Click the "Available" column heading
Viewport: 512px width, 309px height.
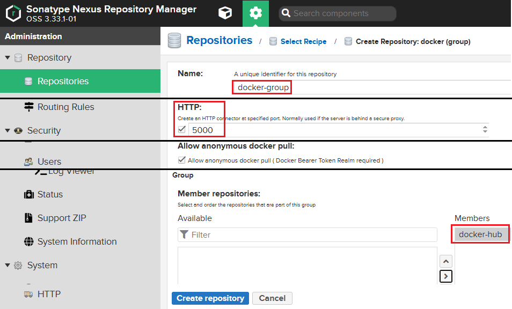pos(195,218)
